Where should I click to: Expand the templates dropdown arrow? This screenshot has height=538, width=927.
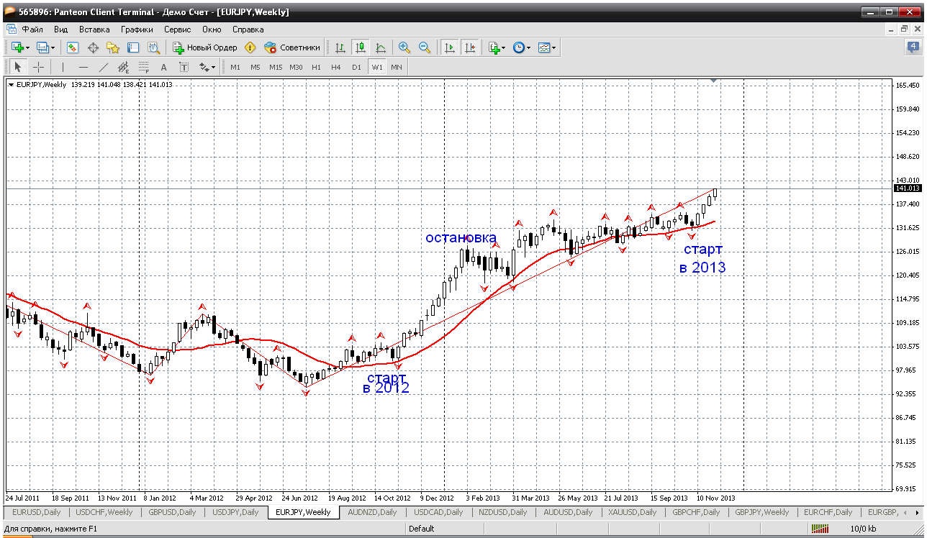pyautogui.click(x=553, y=47)
